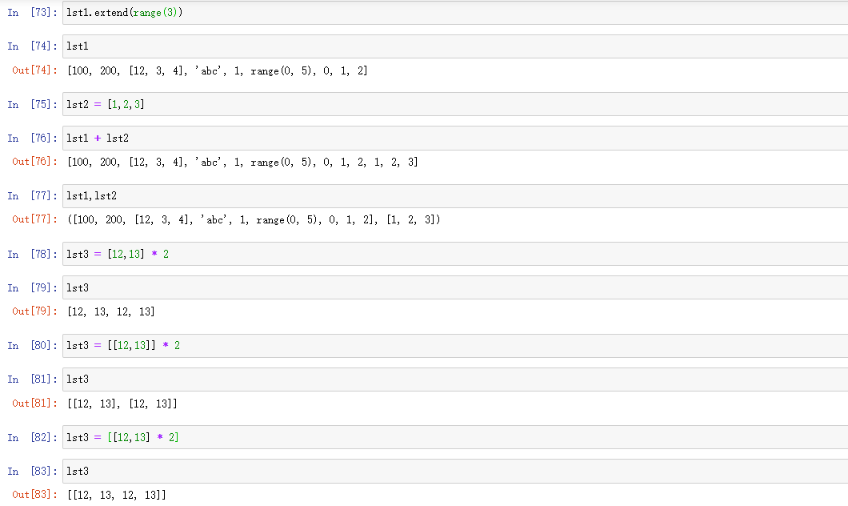Click the Out[79] output [12, 13, 12, 13]
Screen dimensions: 848x506
pyautogui.click(x=111, y=311)
